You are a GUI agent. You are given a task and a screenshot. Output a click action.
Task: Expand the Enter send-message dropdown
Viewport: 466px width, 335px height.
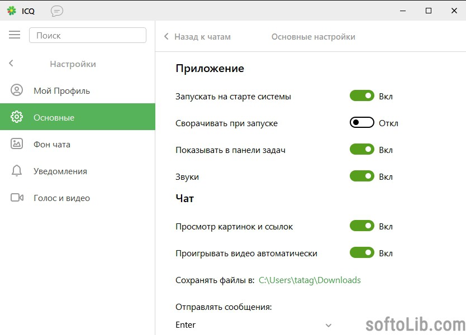point(254,325)
